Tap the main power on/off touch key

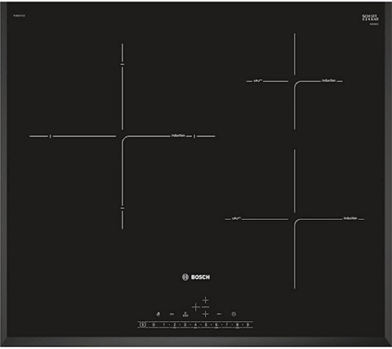pyautogui.click(x=143, y=325)
